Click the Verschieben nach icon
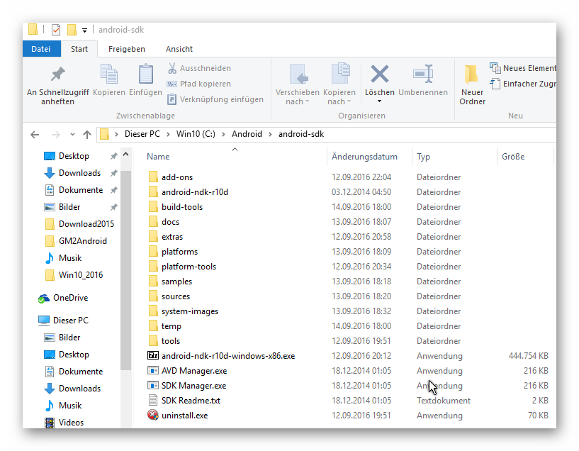 point(298,74)
